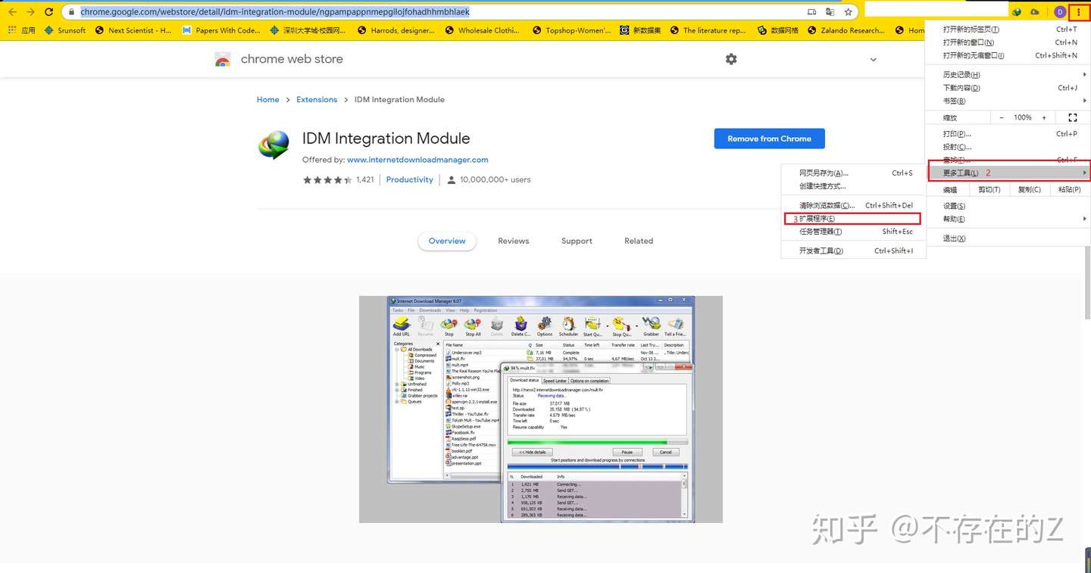Open the cast/devices icon in the address bar
Viewport: 1091px width, 573px height.
click(x=812, y=12)
